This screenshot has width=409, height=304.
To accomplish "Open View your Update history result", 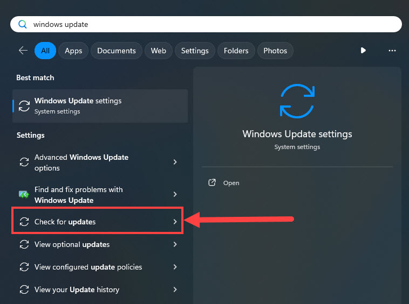I will 98,289.
